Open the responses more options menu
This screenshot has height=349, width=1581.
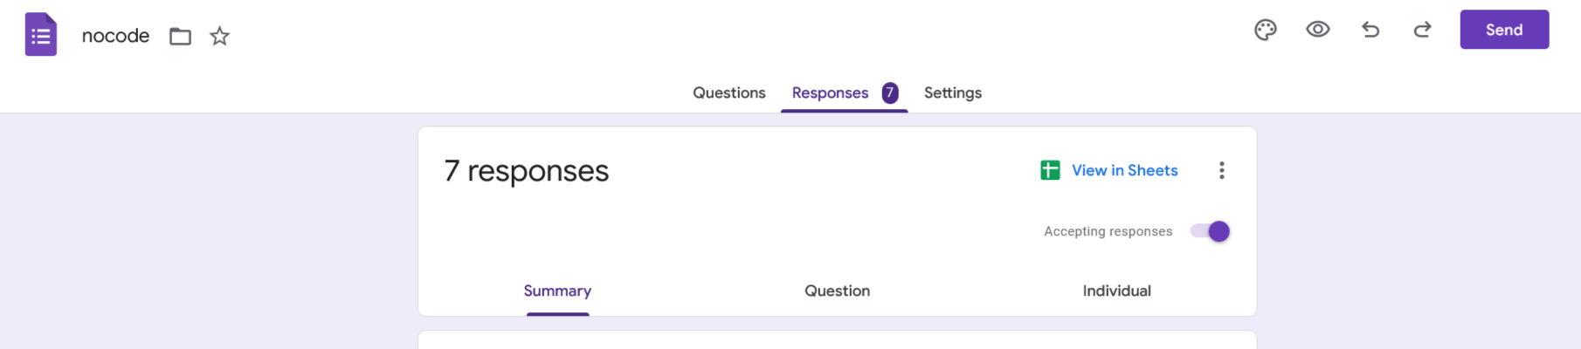tap(1221, 170)
